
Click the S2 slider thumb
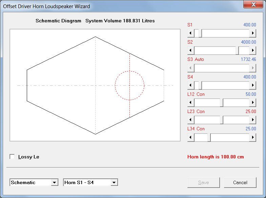[237, 50]
